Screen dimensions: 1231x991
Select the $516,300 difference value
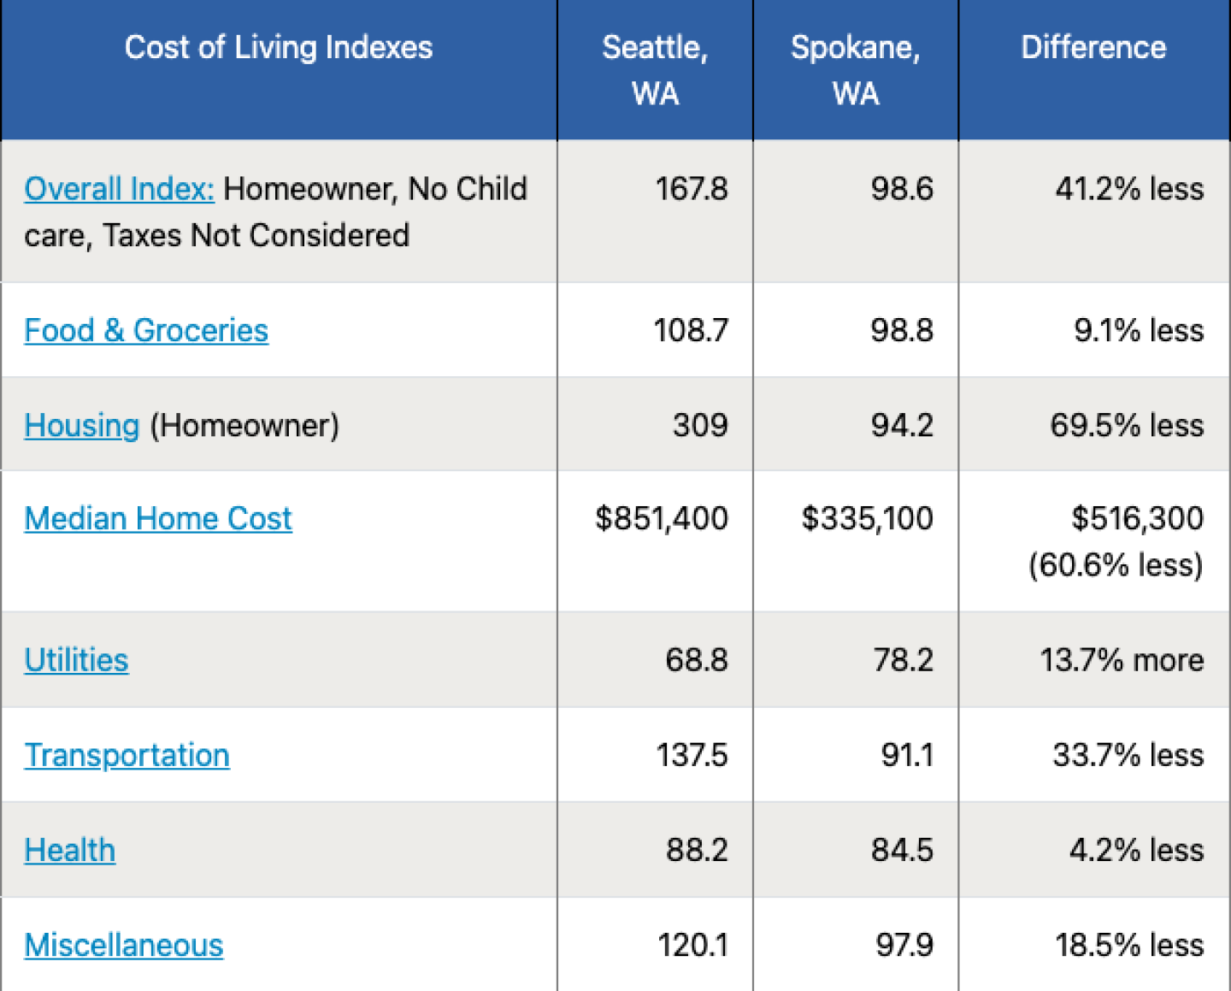tap(1137, 519)
